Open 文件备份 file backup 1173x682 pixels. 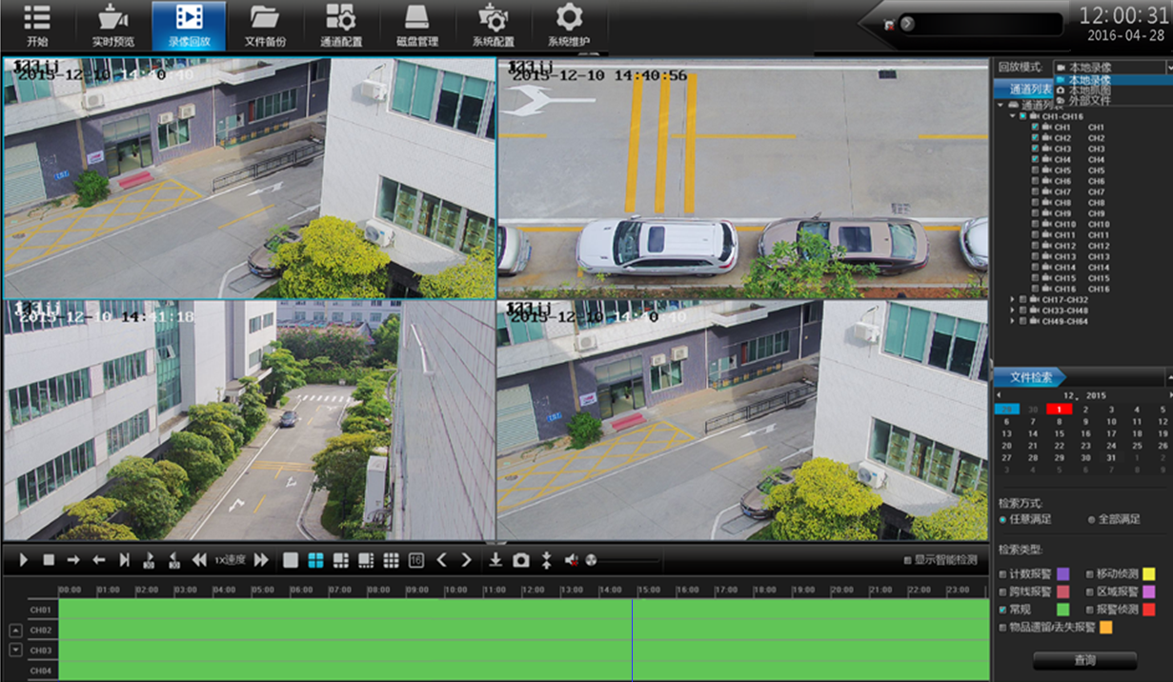pyautogui.click(x=264, y=26)
